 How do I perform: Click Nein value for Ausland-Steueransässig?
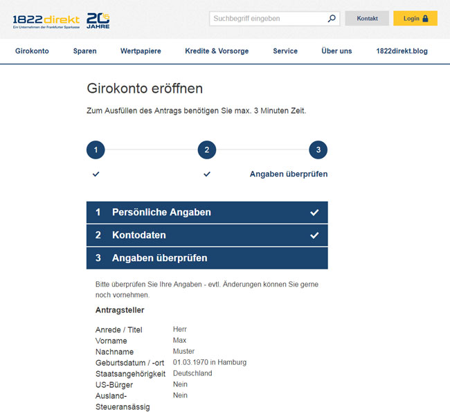coord(180,395)
